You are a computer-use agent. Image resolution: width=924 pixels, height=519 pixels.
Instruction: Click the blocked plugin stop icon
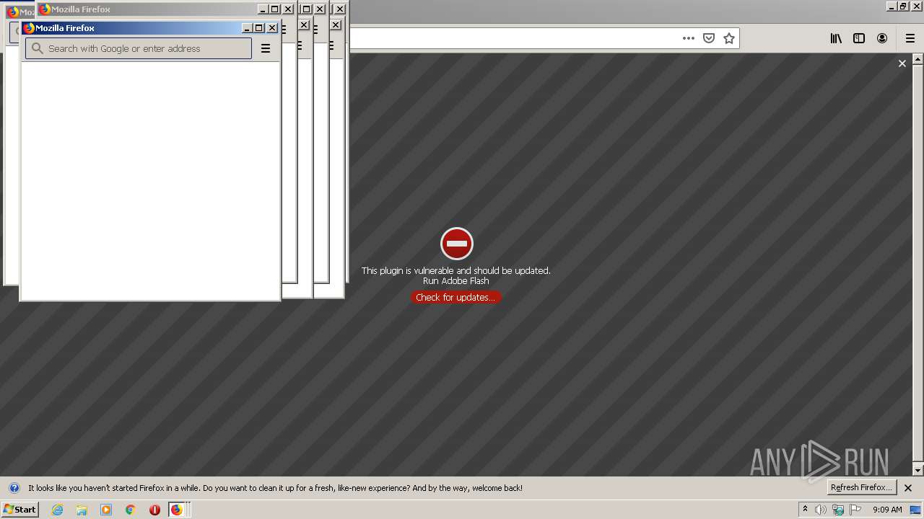(x=457, y=244)
